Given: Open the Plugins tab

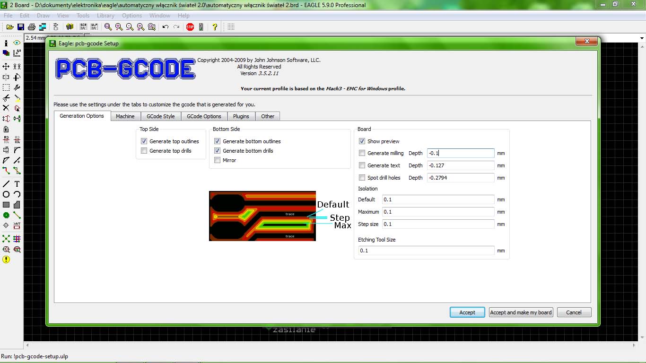Looking at the screenshot, I should click(x=241, y=116).
